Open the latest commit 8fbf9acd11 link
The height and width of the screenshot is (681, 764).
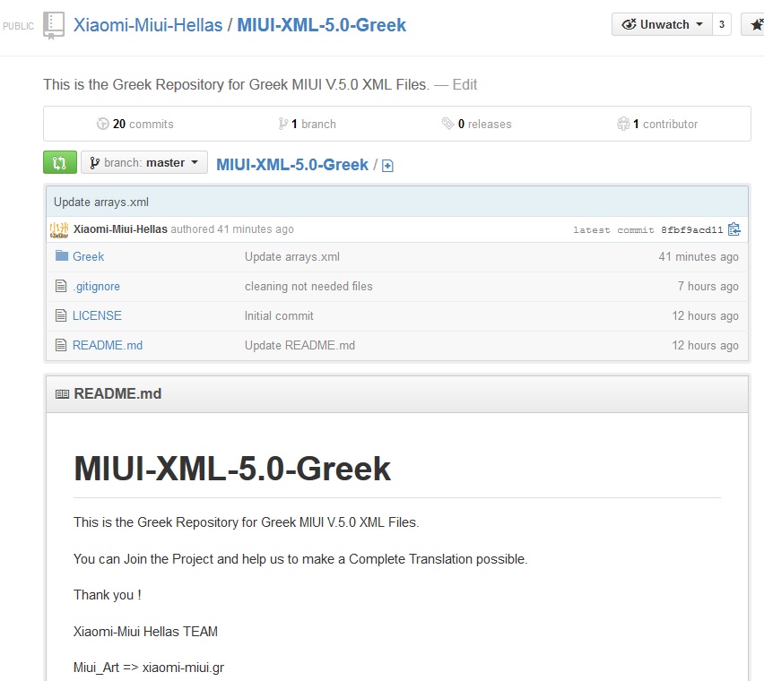point(691,230)
